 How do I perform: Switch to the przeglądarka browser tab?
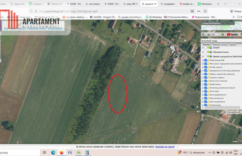pos(169,4)
